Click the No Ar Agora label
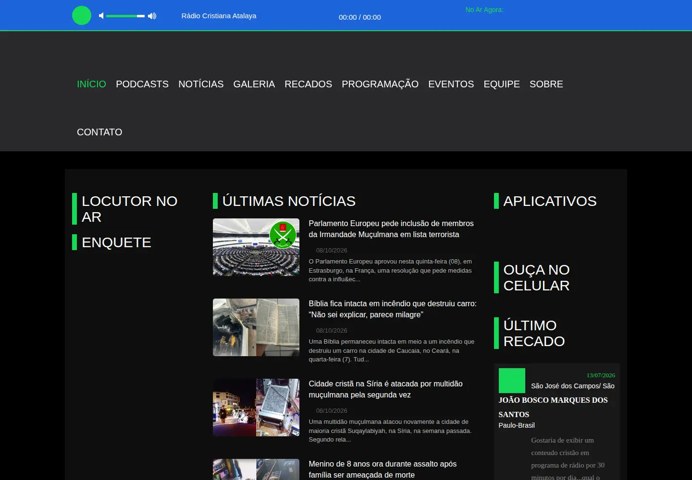Image resolution: width=692 pixels, height=480 pixels. tap(484, 10)
